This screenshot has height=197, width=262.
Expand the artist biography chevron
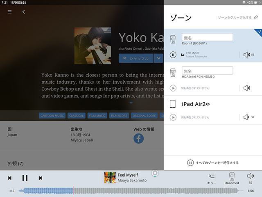tap(131, 103)
